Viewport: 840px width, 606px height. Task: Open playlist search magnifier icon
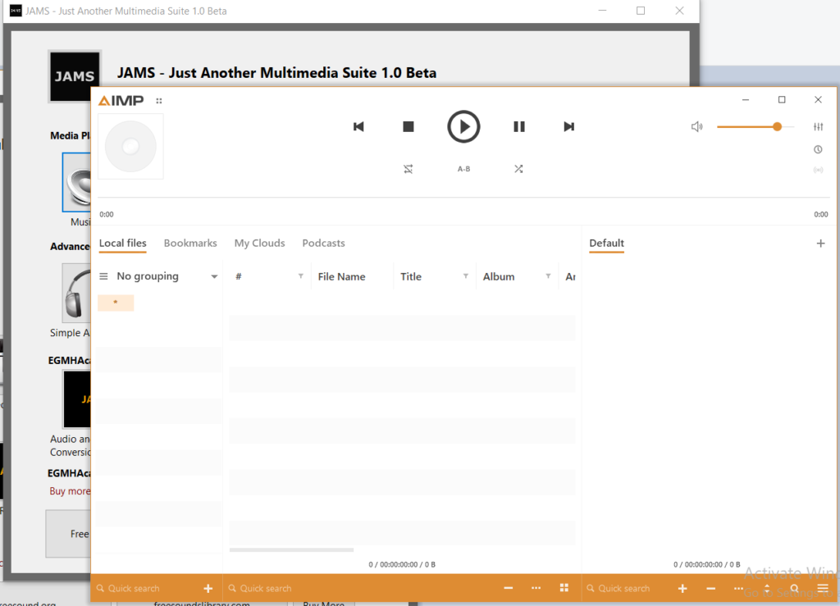coord(794,588)
